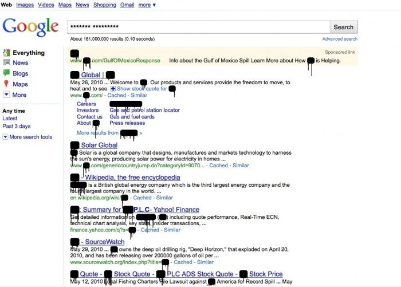Open Gas and petrol station locator sitelink
The height and width of the screenshot is (287, 401).
coord(144,110)
